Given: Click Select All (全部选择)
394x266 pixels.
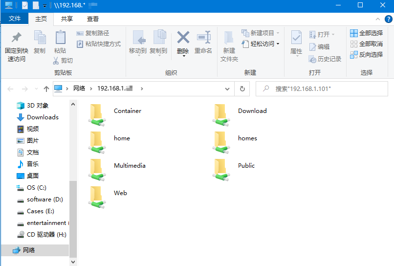Looking at the screenshot, I should point(366,33).
